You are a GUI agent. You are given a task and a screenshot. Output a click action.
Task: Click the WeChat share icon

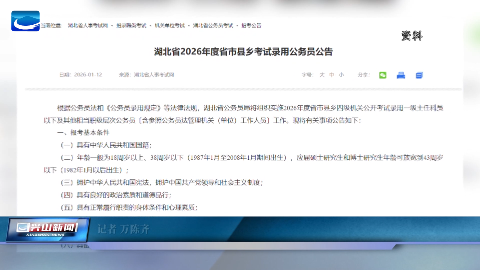click(382, 75)
